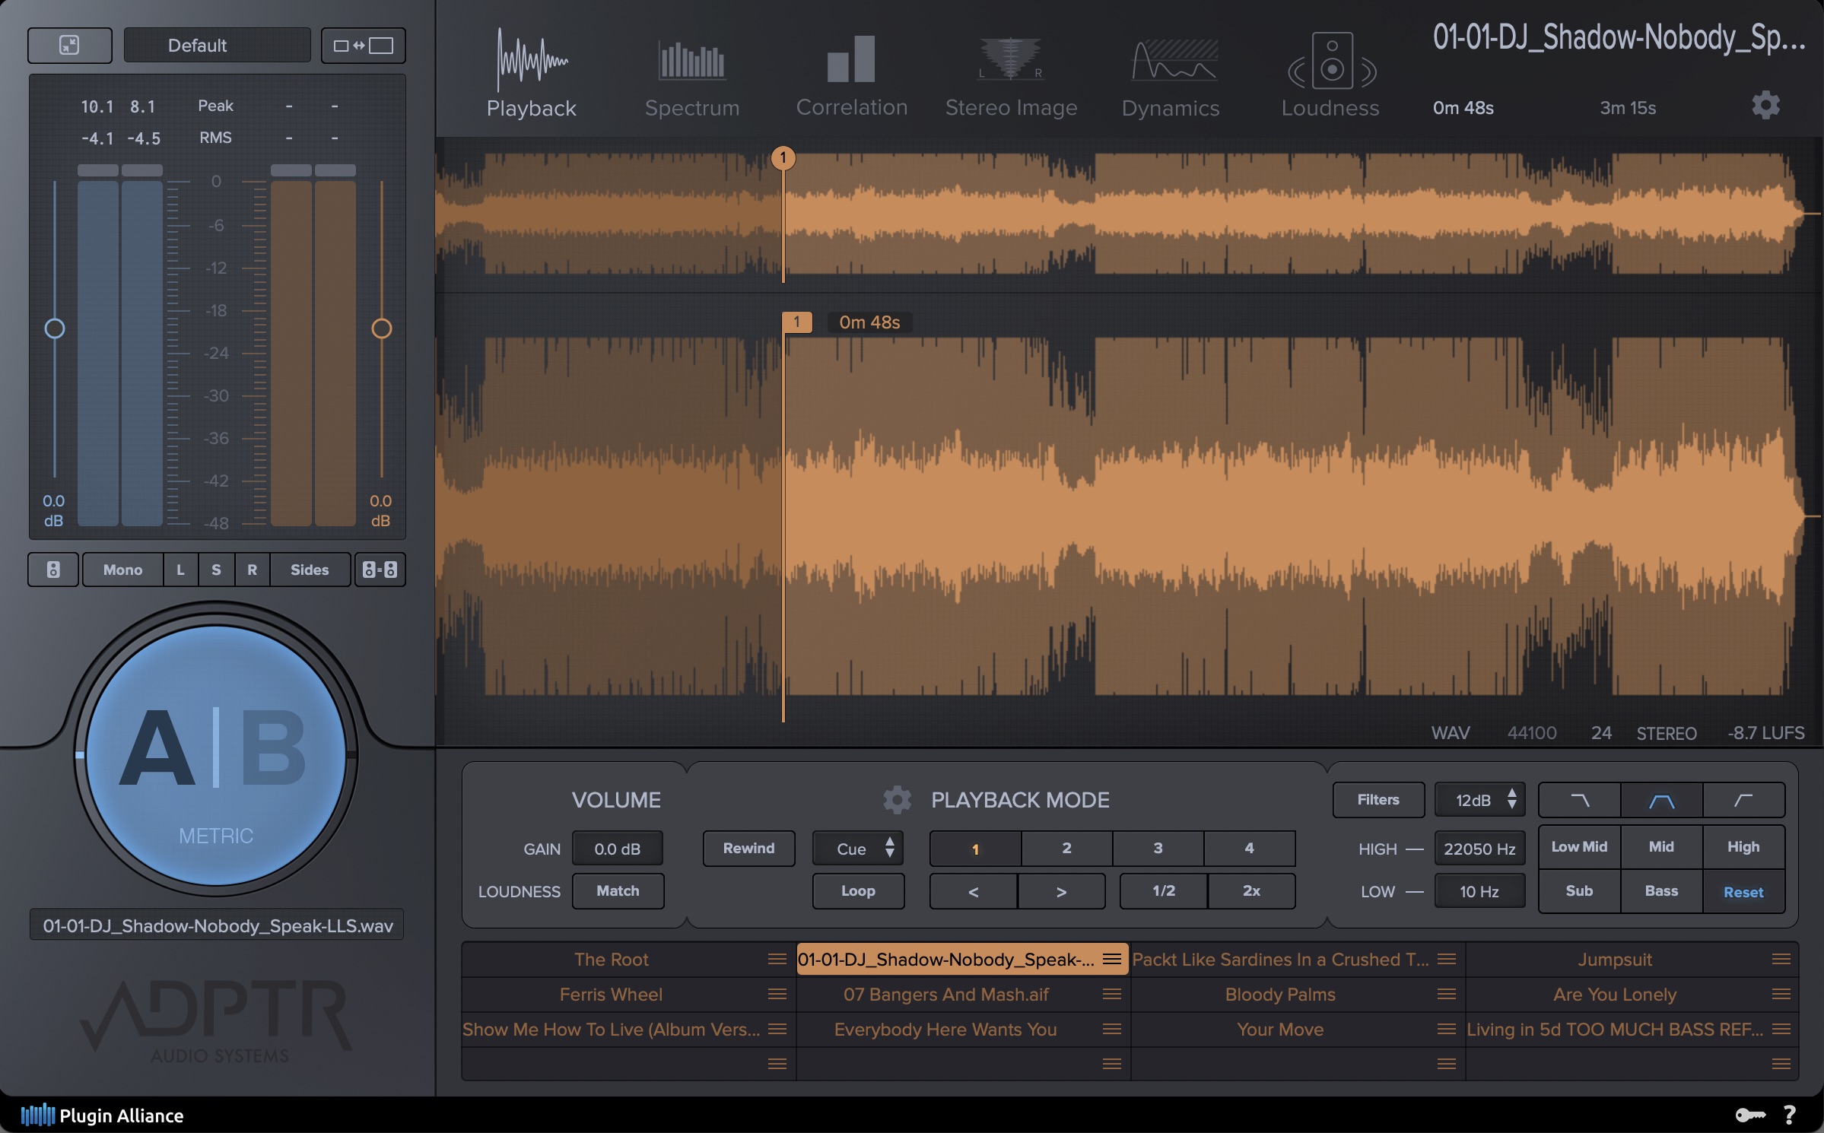Open menu handle for Ferris Wheel track
Screen dimensions: 1824x1133
(x=777, y=994)
